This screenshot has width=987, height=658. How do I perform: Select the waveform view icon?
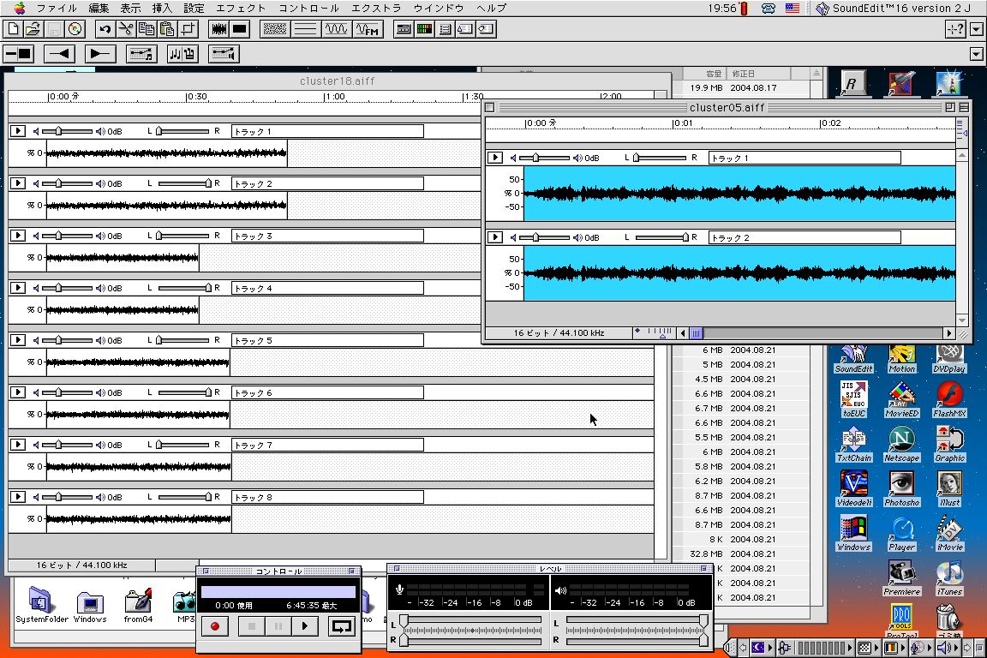[219, 29]
